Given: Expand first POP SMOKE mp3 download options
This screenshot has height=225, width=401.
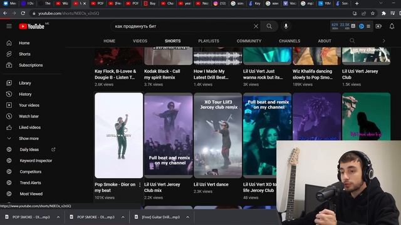Looking at the screenshot, I should pos(58,217).
